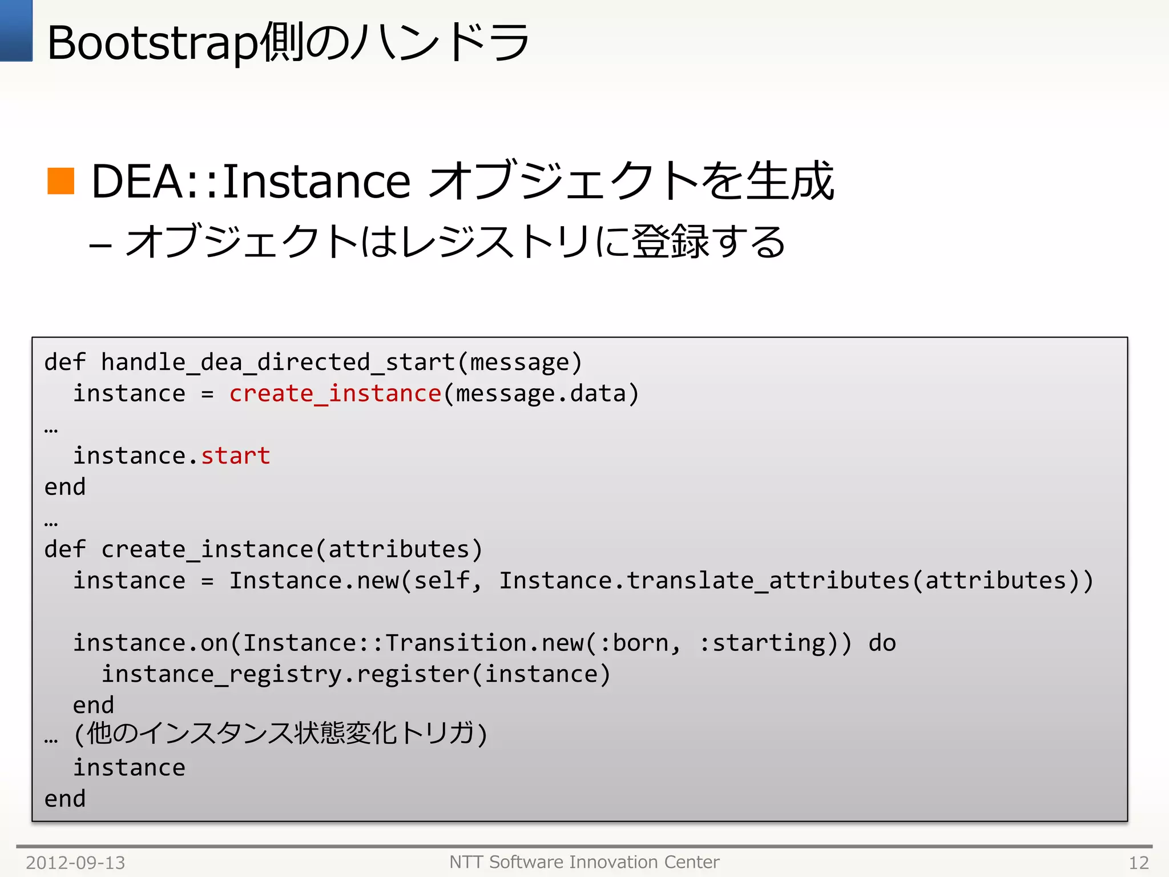Click the 'Instance.new(self, Instance.translate_attributes' line
Screen dimensions: 1169x877
(583, 581)
